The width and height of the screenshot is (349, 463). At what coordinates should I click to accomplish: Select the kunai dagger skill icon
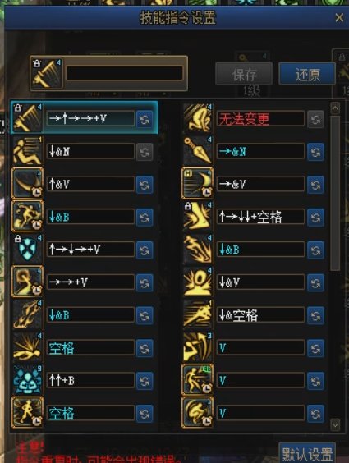[197, 151]
